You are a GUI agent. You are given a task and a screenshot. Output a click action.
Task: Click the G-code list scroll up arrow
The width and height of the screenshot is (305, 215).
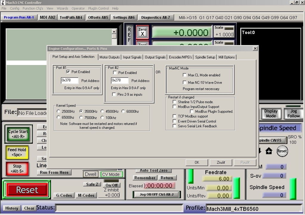click(114, 32)
